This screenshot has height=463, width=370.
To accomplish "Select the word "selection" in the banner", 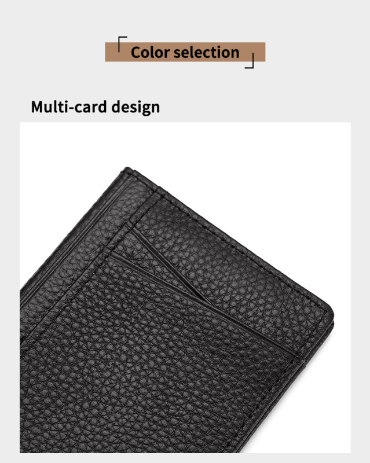I will 206,52.
